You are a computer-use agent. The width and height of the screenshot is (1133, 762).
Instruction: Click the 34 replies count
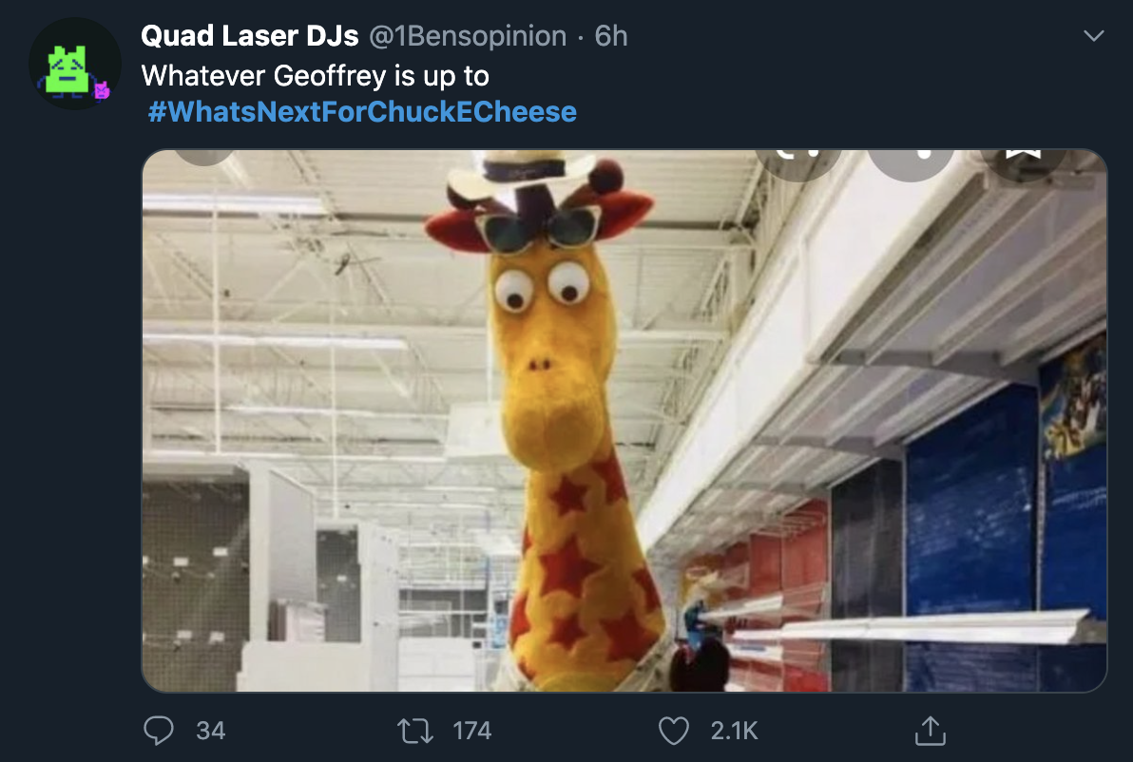click(x=210, y=731)
